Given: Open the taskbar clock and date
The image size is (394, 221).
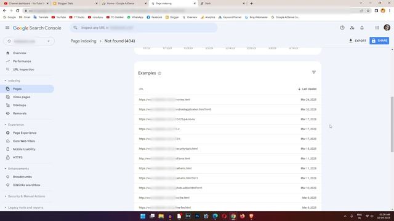Looking at the screenshot, I should [384, 216].
